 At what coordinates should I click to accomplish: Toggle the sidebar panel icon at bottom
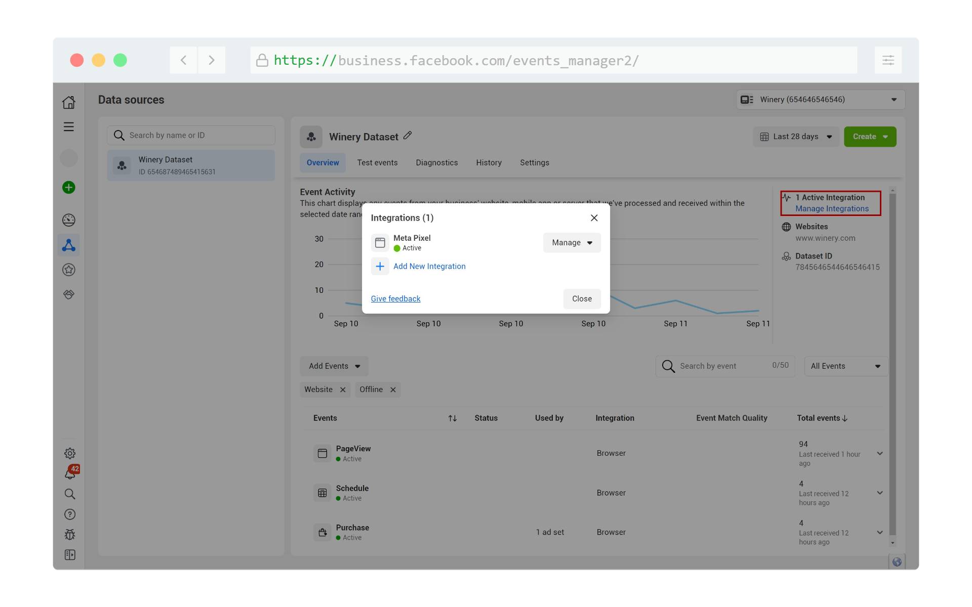click(x=70, y=555)
